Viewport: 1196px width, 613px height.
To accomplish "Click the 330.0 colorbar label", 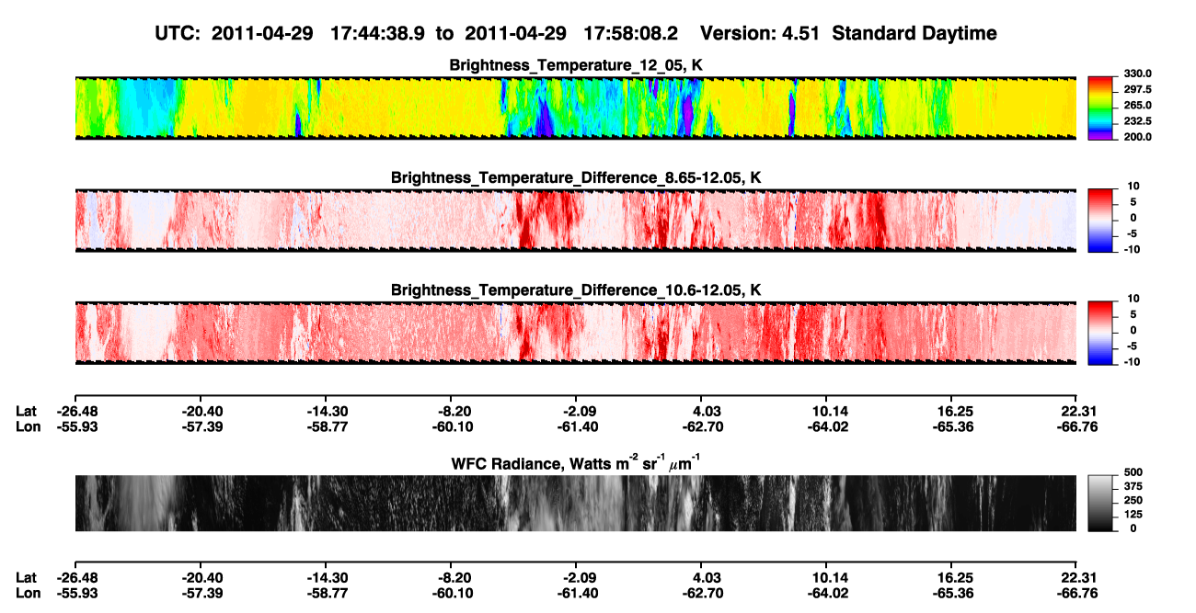I will click(x=1138, y=74).
